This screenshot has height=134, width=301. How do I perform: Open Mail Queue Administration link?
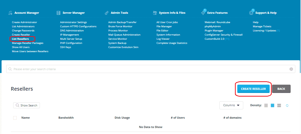point(124,35)
